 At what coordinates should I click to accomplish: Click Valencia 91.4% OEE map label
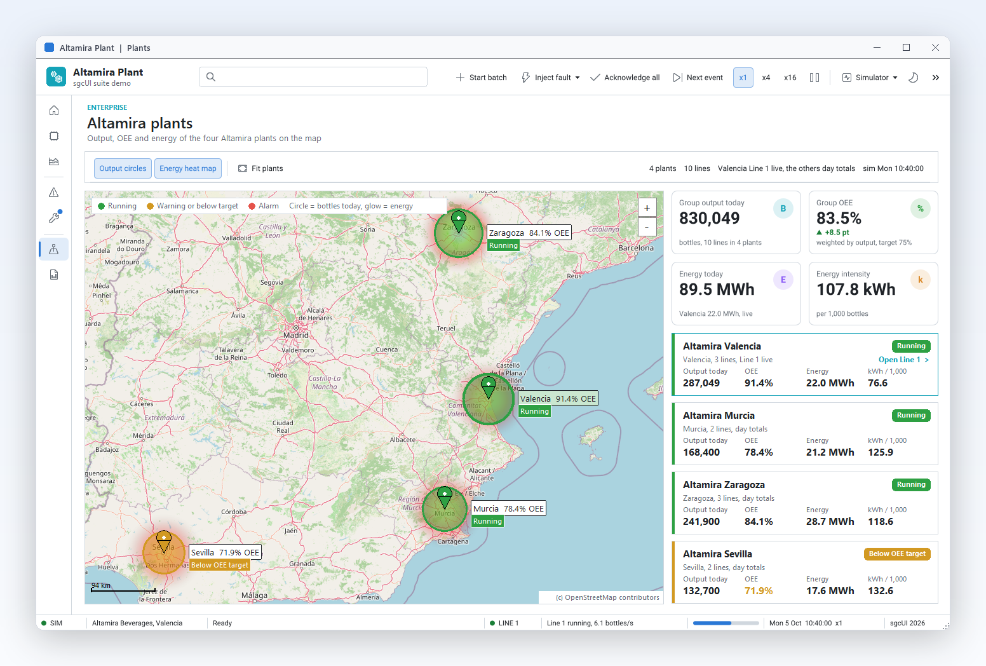click(558, 399)
